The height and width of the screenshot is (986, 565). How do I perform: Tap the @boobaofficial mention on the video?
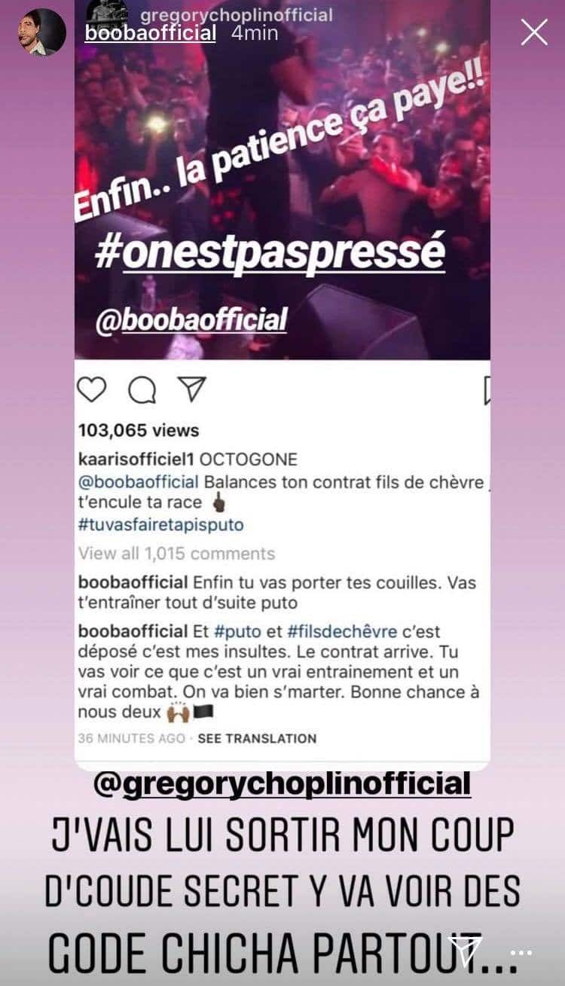tap(191, 319)
